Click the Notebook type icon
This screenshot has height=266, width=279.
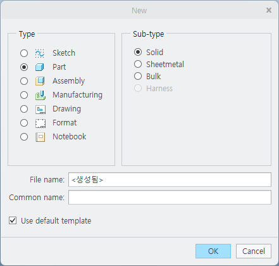click(40, 137)
